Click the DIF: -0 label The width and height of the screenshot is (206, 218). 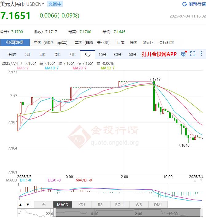25,180
